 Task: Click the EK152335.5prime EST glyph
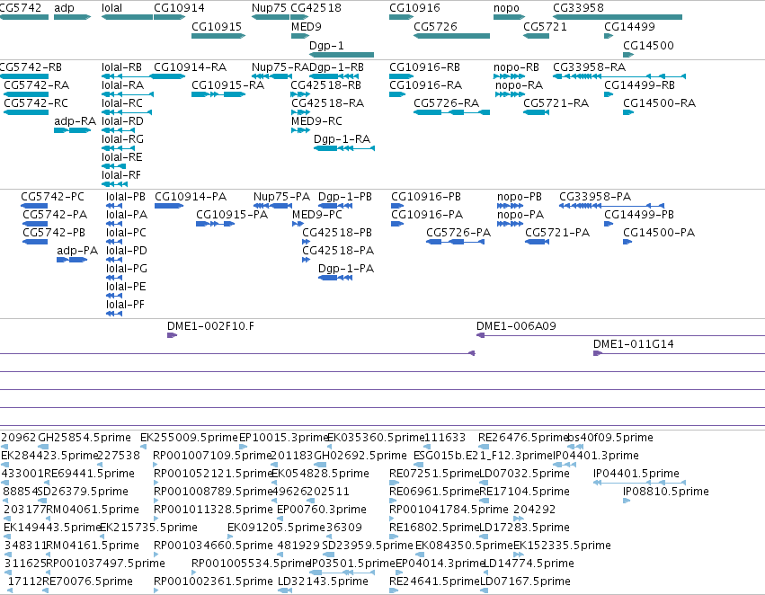coord(519,554)
